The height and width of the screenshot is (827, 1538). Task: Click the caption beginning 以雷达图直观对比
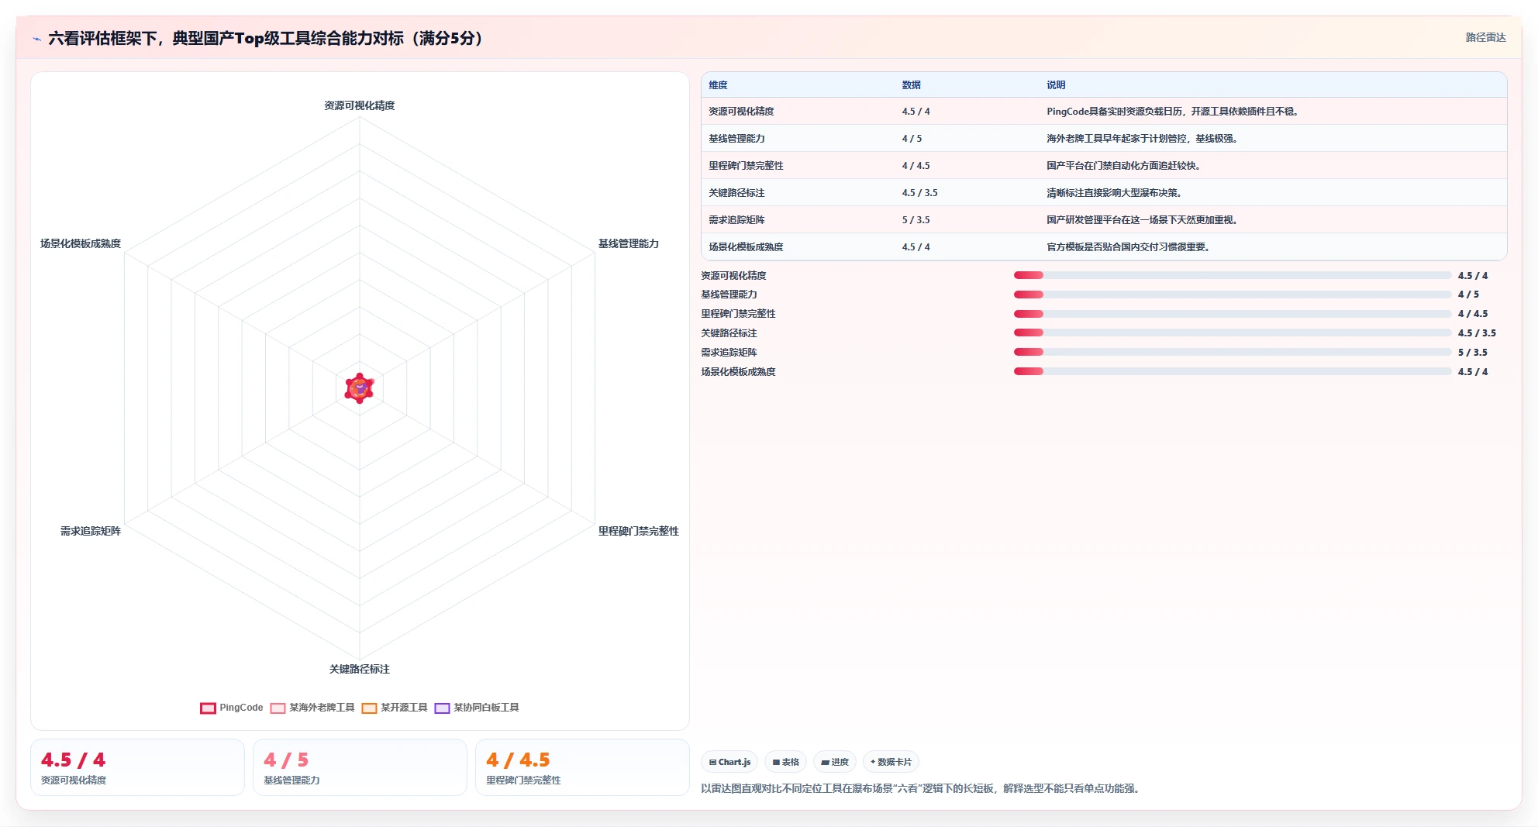point(920,788)
